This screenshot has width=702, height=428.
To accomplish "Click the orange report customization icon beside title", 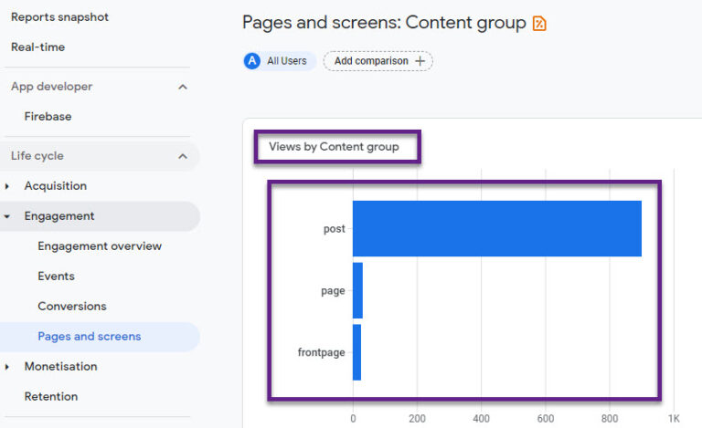I will (539, 23).
